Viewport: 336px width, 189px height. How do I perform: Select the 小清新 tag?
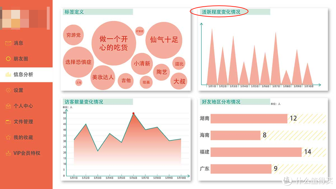tap(142, 64)
